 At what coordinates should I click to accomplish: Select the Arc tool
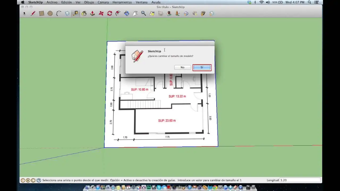(58, 13)
